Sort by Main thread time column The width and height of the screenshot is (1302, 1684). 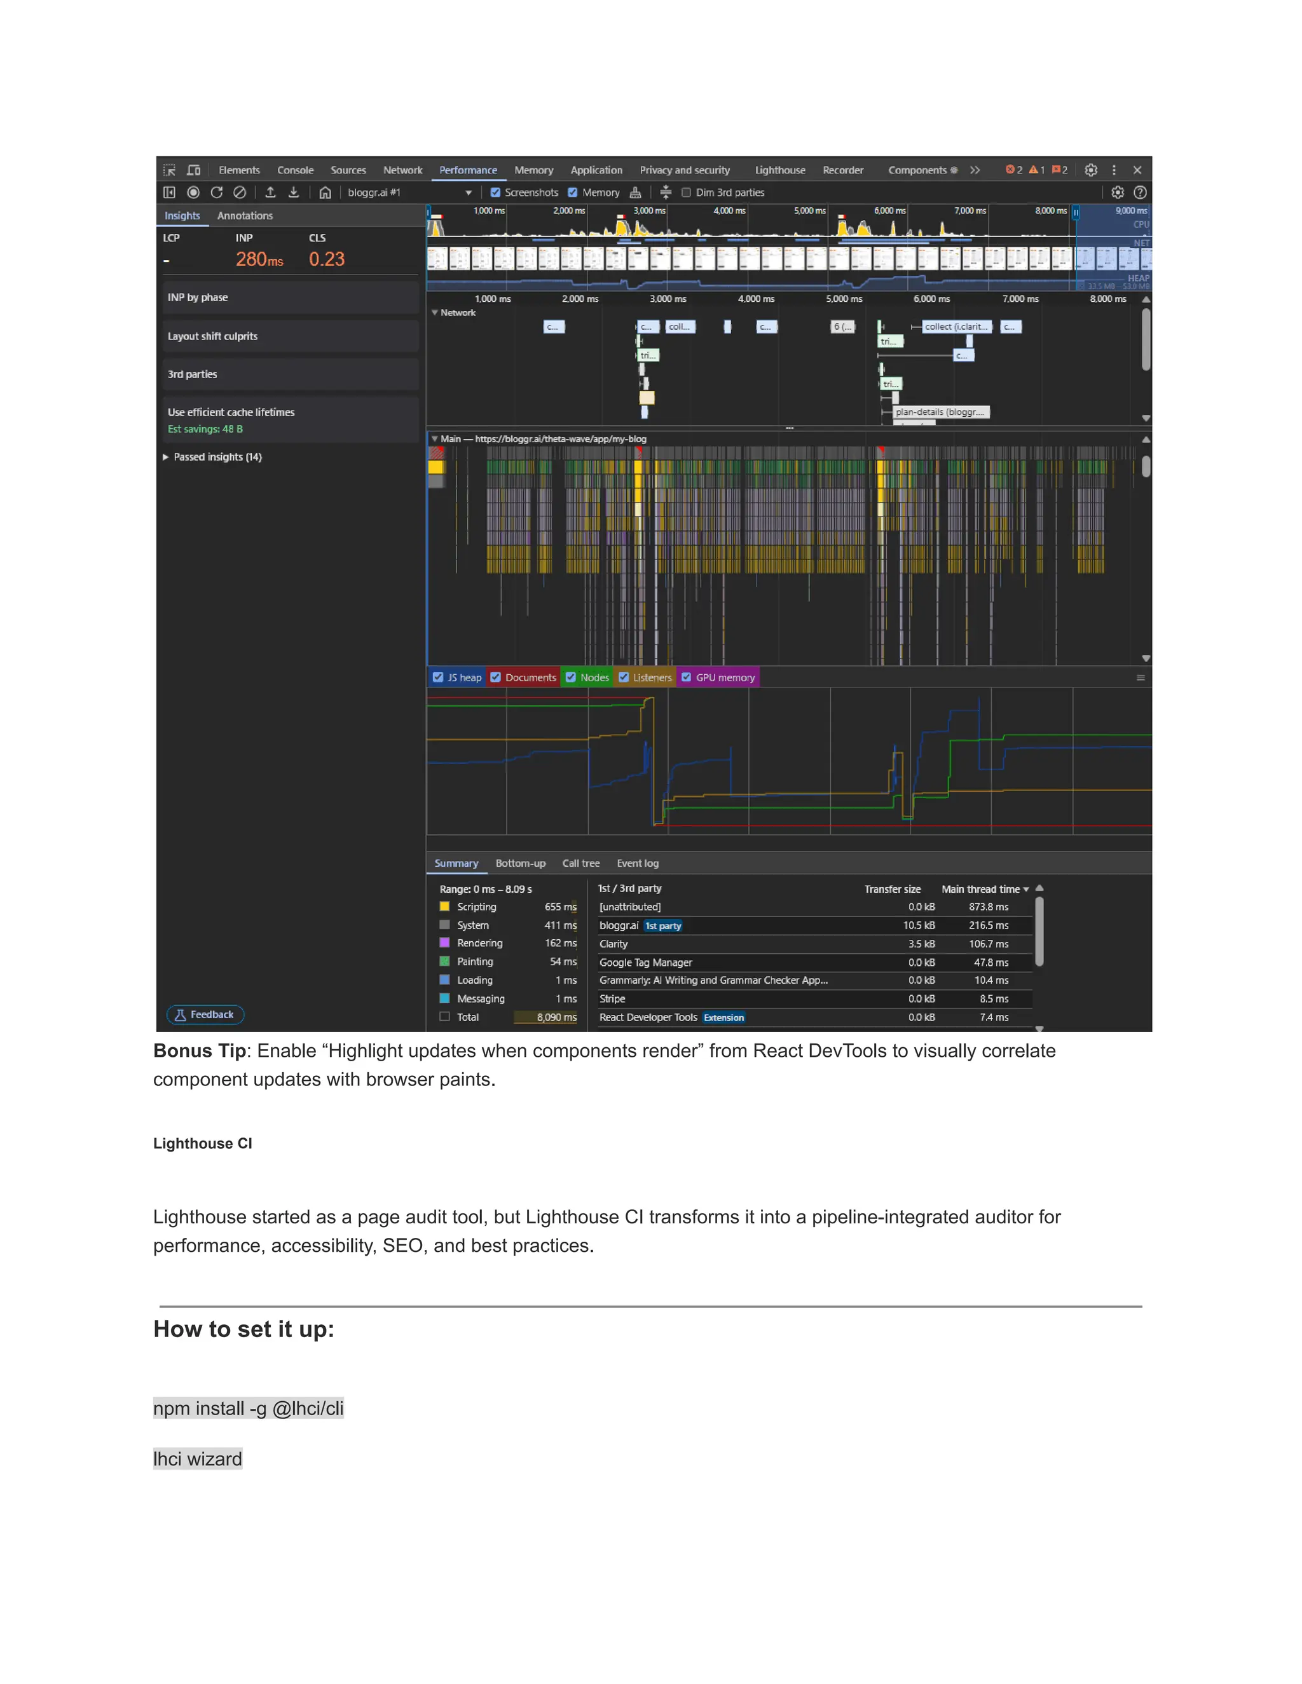coord(985,889)
